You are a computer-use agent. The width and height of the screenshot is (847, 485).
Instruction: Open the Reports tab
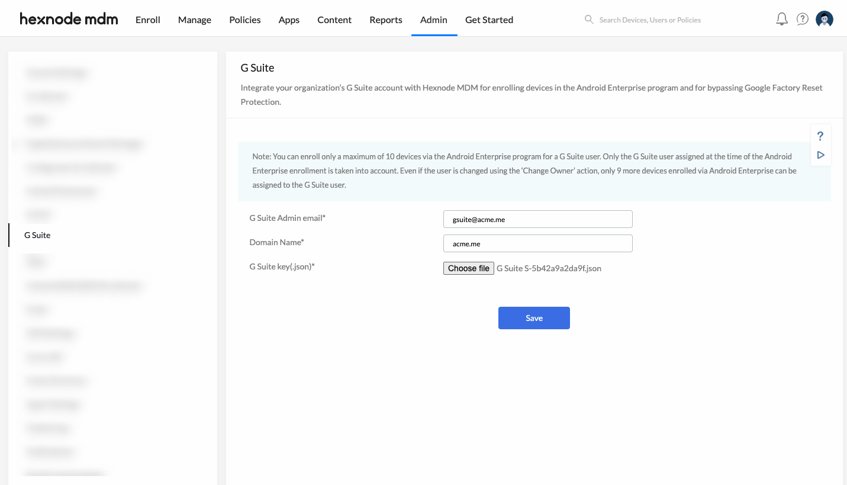(386, 20)
